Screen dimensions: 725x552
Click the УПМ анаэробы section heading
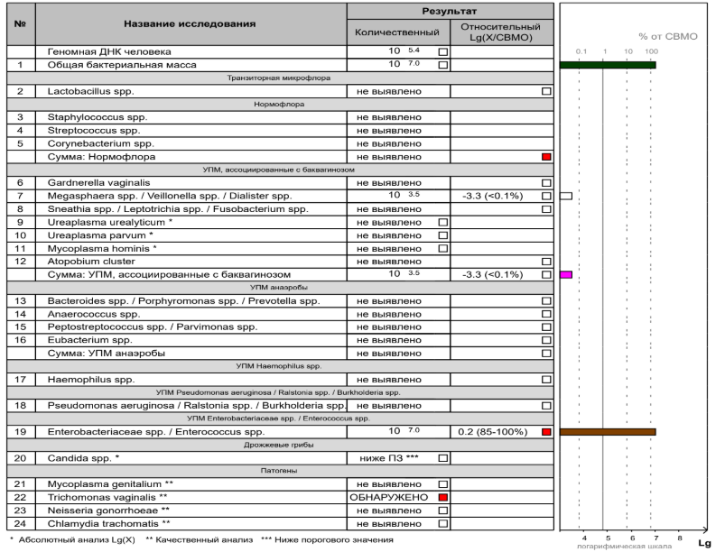279,288
